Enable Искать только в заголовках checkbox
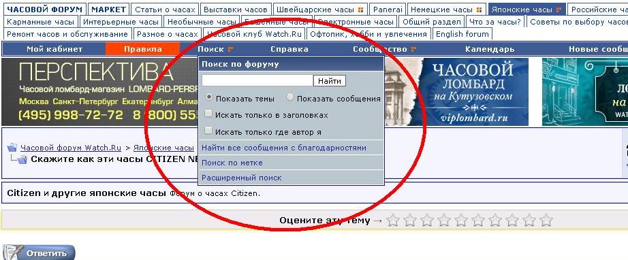This screenshot has width=628, height=260. [x=208, y=114]
